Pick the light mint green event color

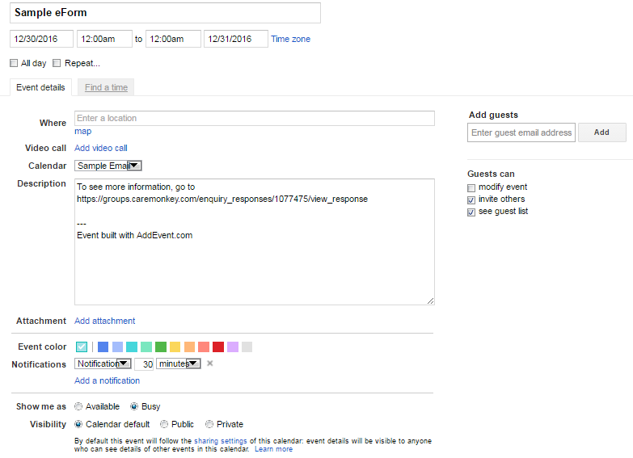pyautogui.click(x=146, y=347)
